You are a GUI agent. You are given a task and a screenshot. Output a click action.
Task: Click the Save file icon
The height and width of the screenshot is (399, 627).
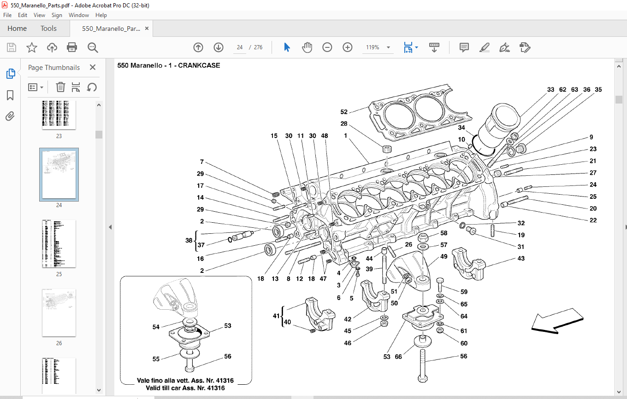(12, 47)
